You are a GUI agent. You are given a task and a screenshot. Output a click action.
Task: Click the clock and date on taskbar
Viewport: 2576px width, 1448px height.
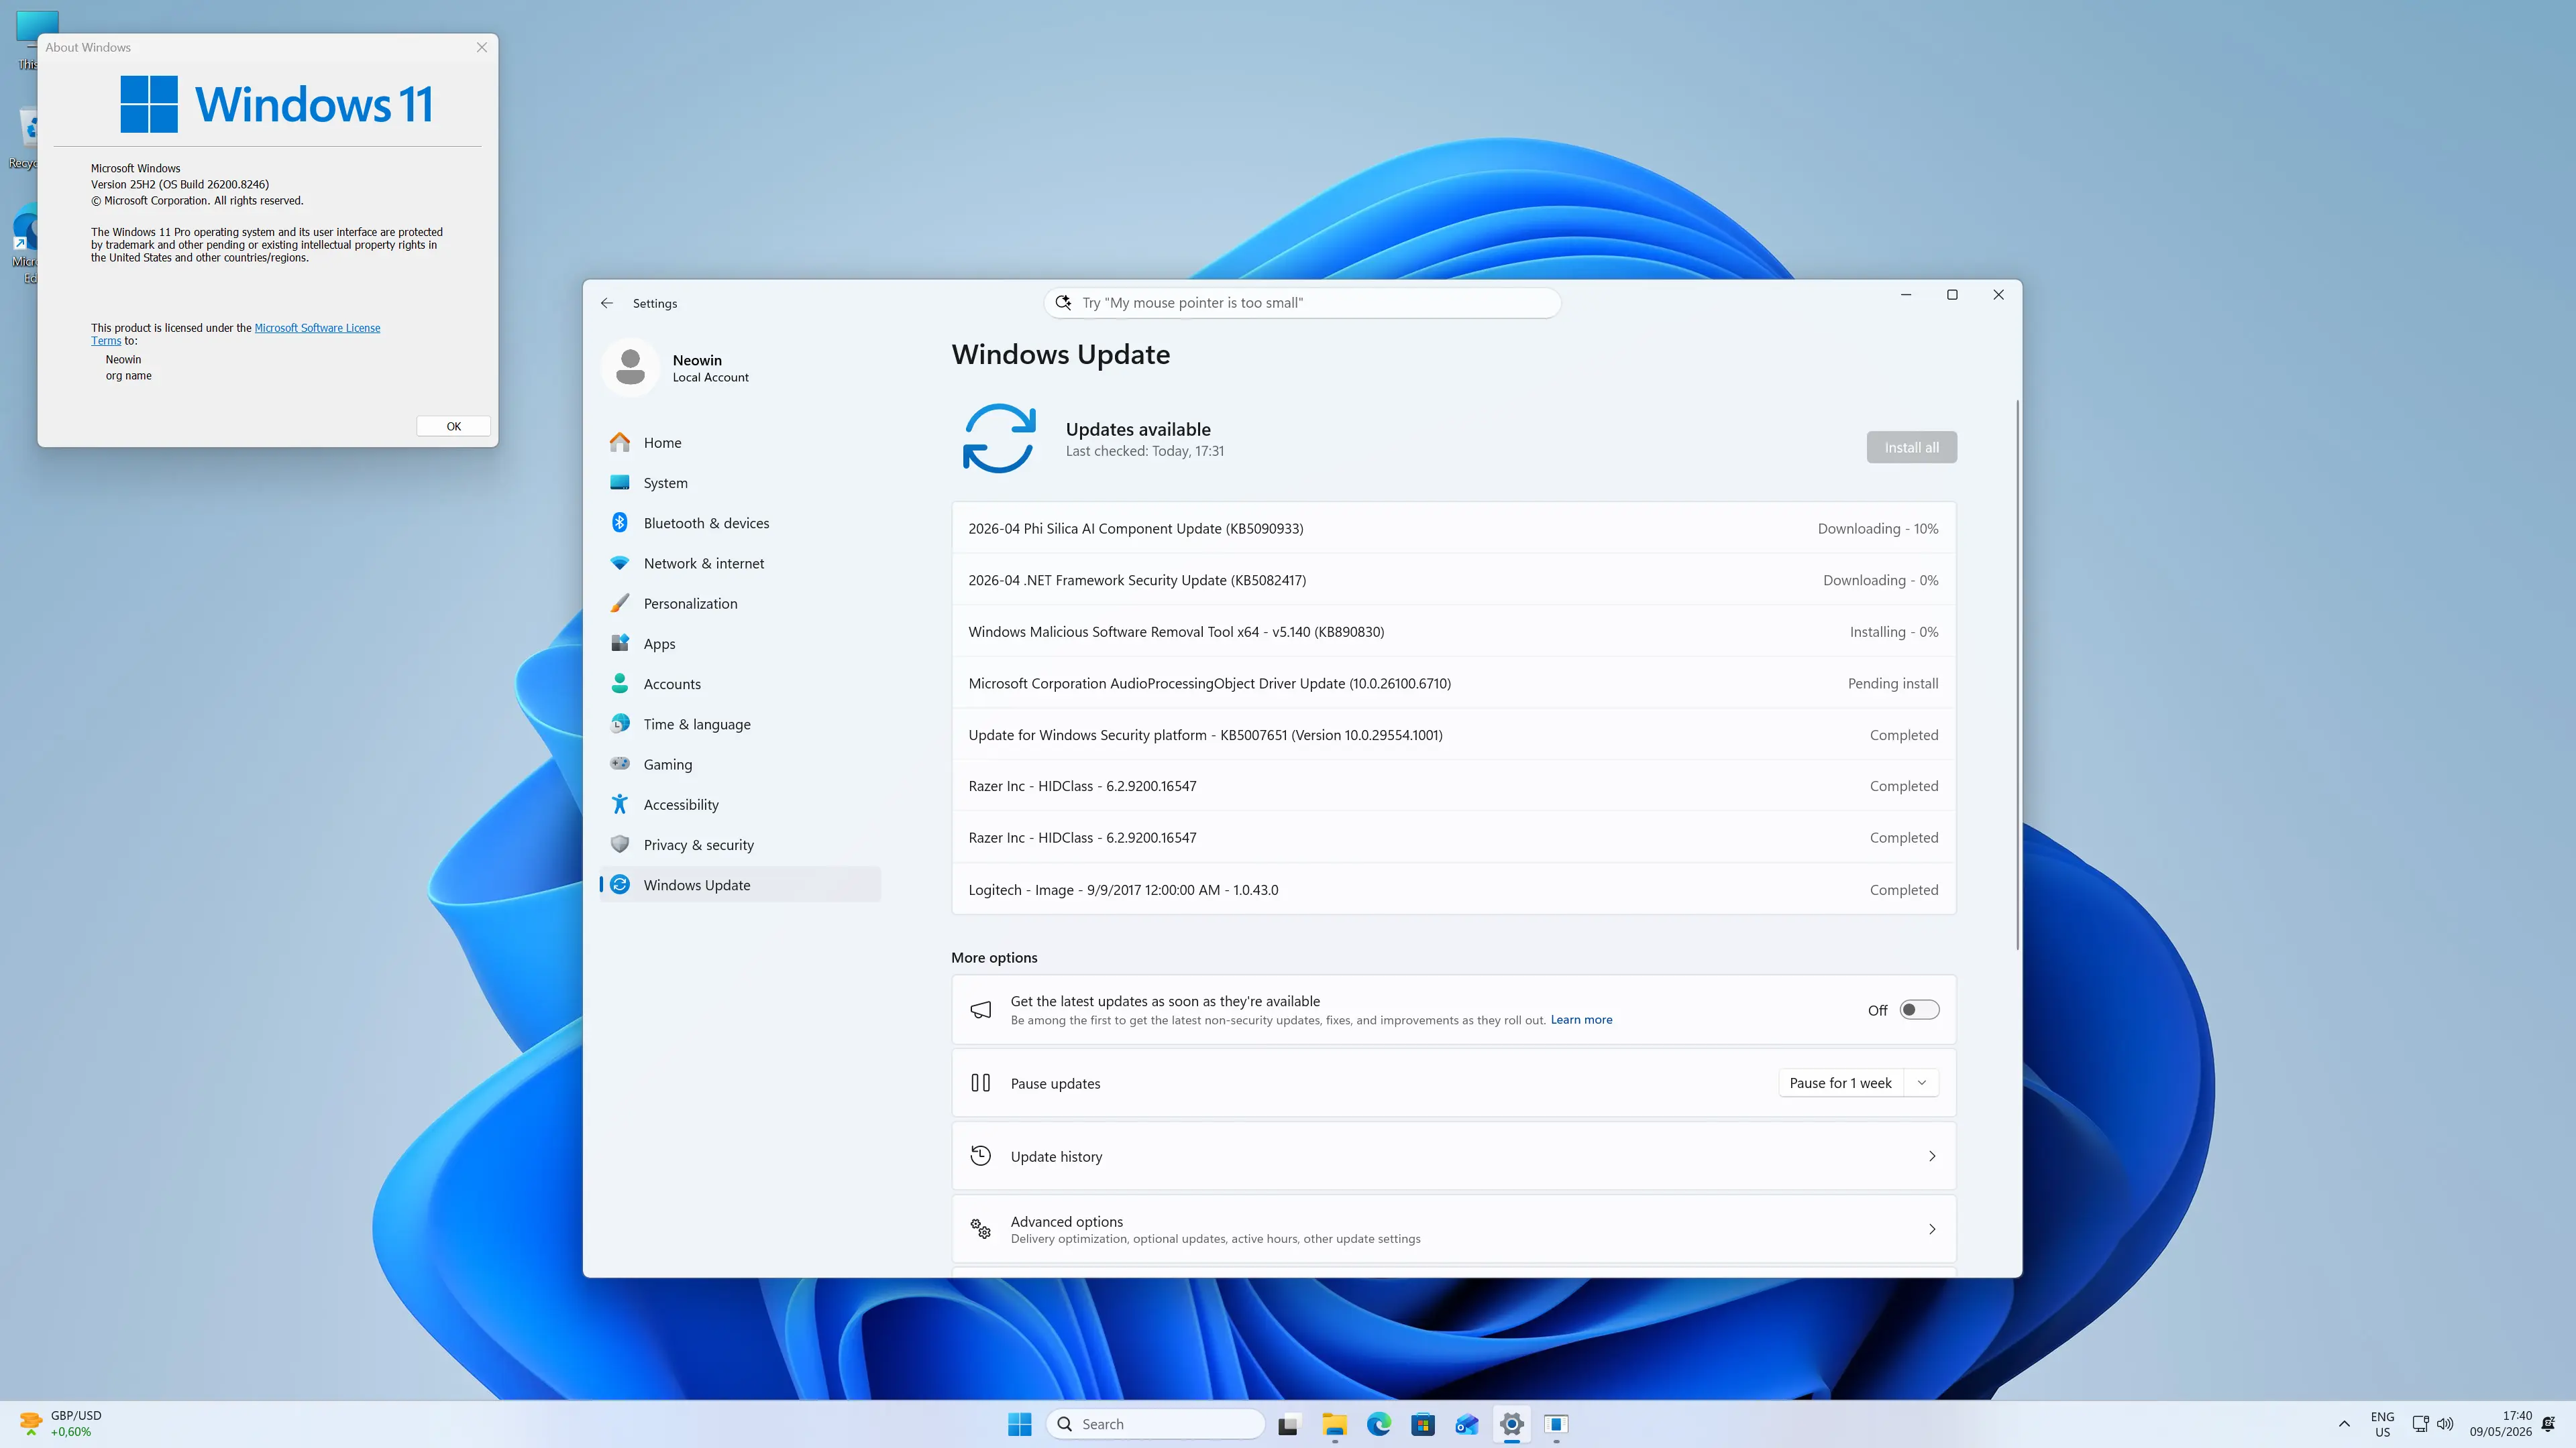[2500, 1424]
